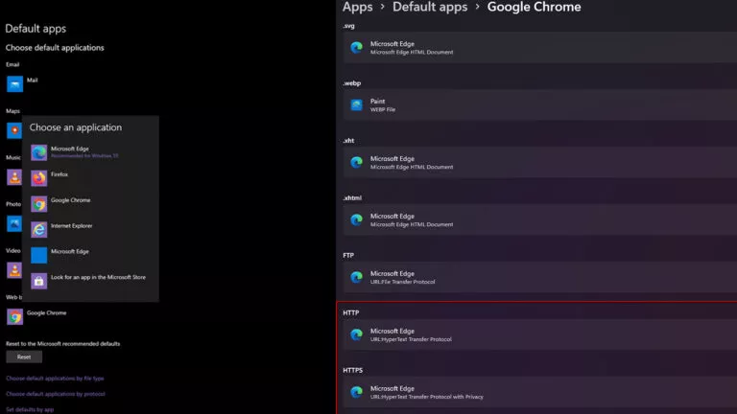Choose Microsoft Edge recommended for Windows 10

point(90,152)
